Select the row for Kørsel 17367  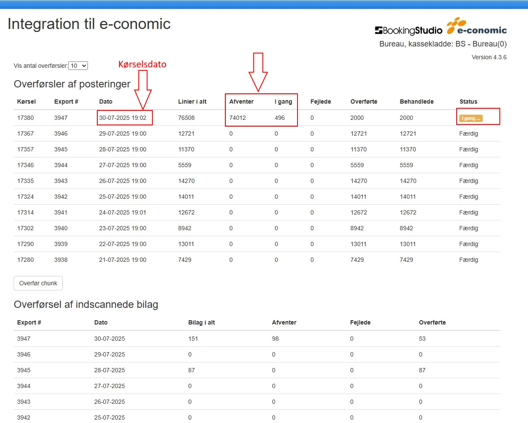[x=26, y=133]
